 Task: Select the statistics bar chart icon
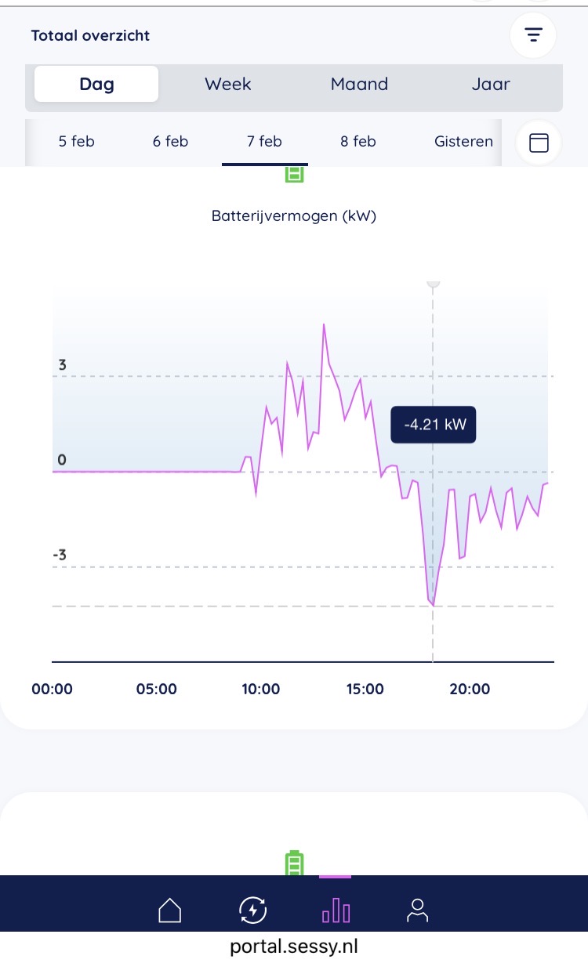pos(336,911)
